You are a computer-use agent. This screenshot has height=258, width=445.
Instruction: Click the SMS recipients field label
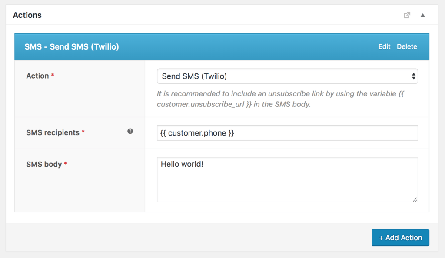tap(53, 132)
